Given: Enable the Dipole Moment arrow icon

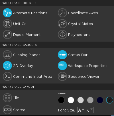Looking at the screenshot, I should (x=7, y=34).
